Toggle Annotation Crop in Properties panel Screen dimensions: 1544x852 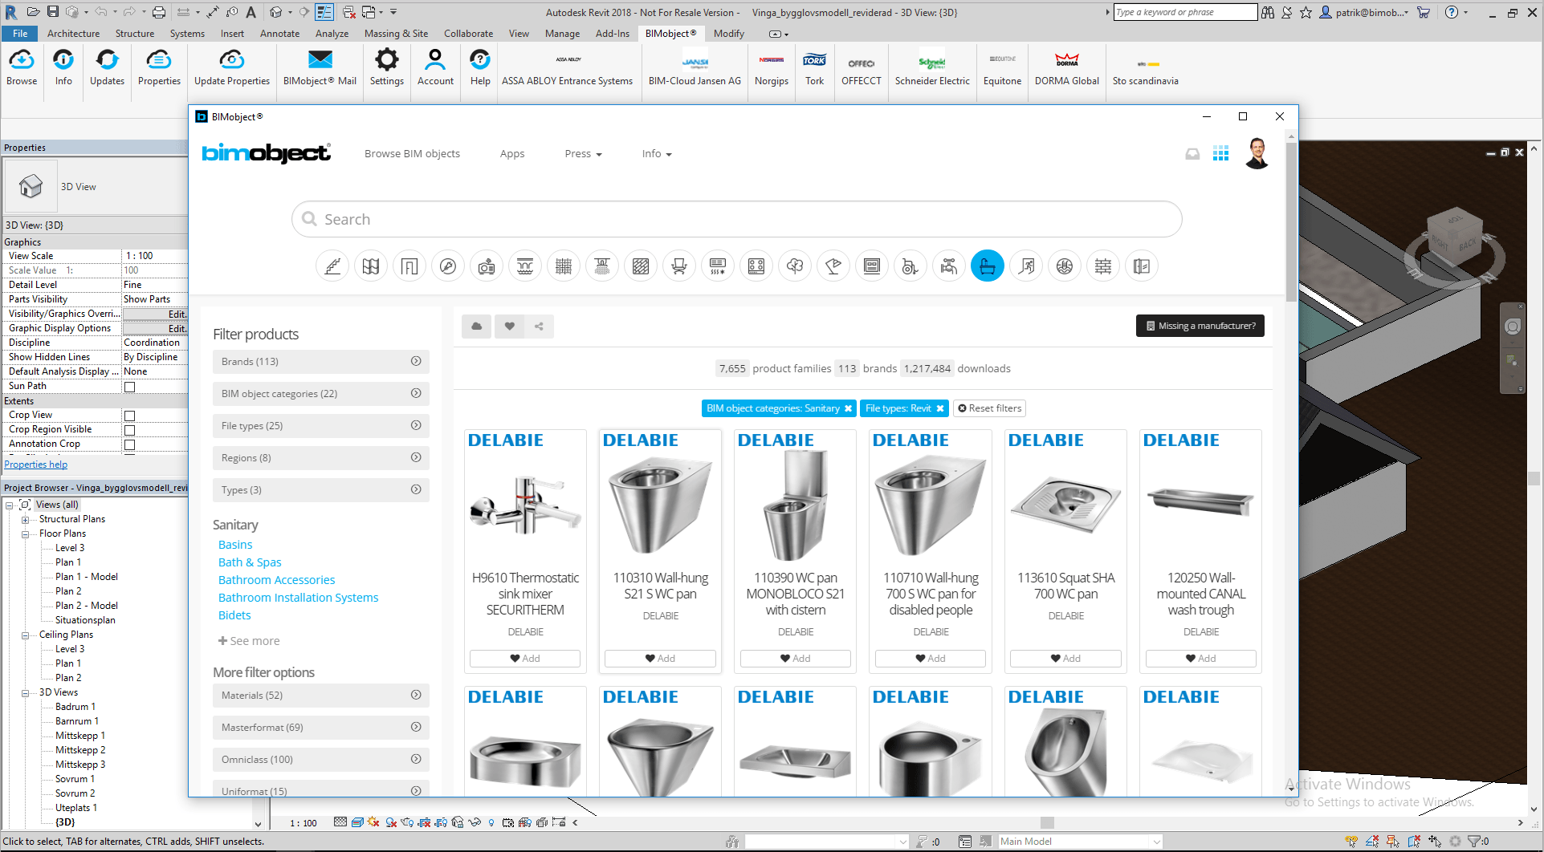pos(129,444)
